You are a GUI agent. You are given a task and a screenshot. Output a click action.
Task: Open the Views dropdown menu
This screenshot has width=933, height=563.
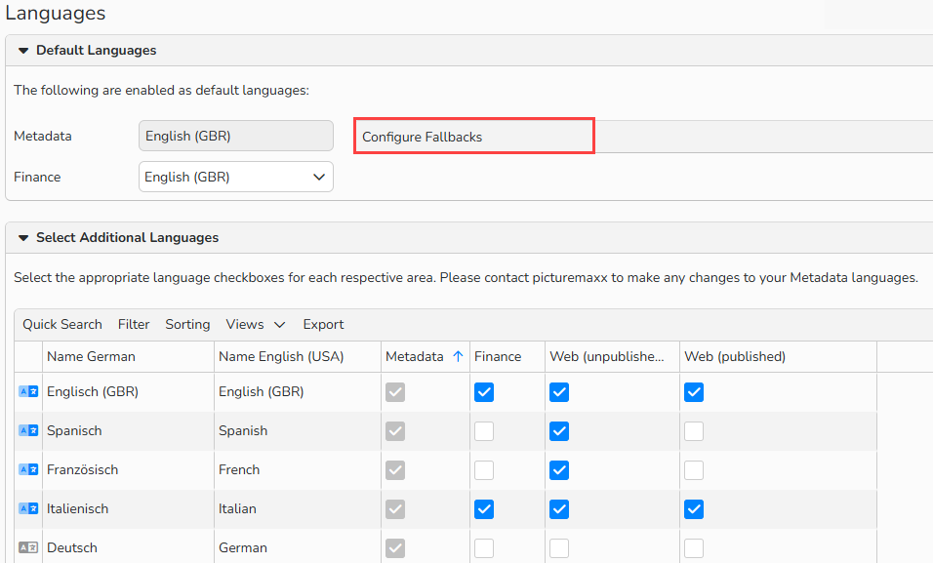pyautogui.click(x=256, y=324)
